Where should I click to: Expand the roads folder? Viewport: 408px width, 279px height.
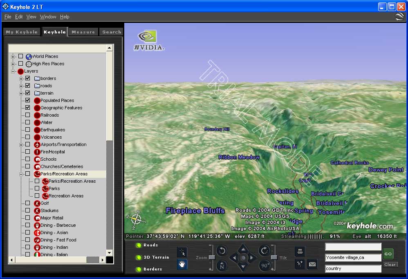(21, 86)
